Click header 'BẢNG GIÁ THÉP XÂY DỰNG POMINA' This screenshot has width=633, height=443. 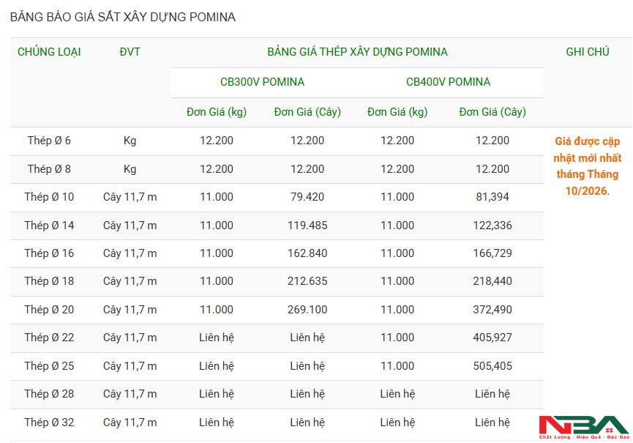pos(357,52)
